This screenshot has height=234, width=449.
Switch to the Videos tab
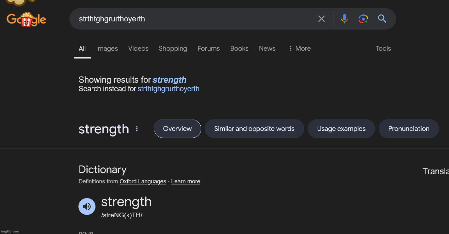click(x=138, y=48)
